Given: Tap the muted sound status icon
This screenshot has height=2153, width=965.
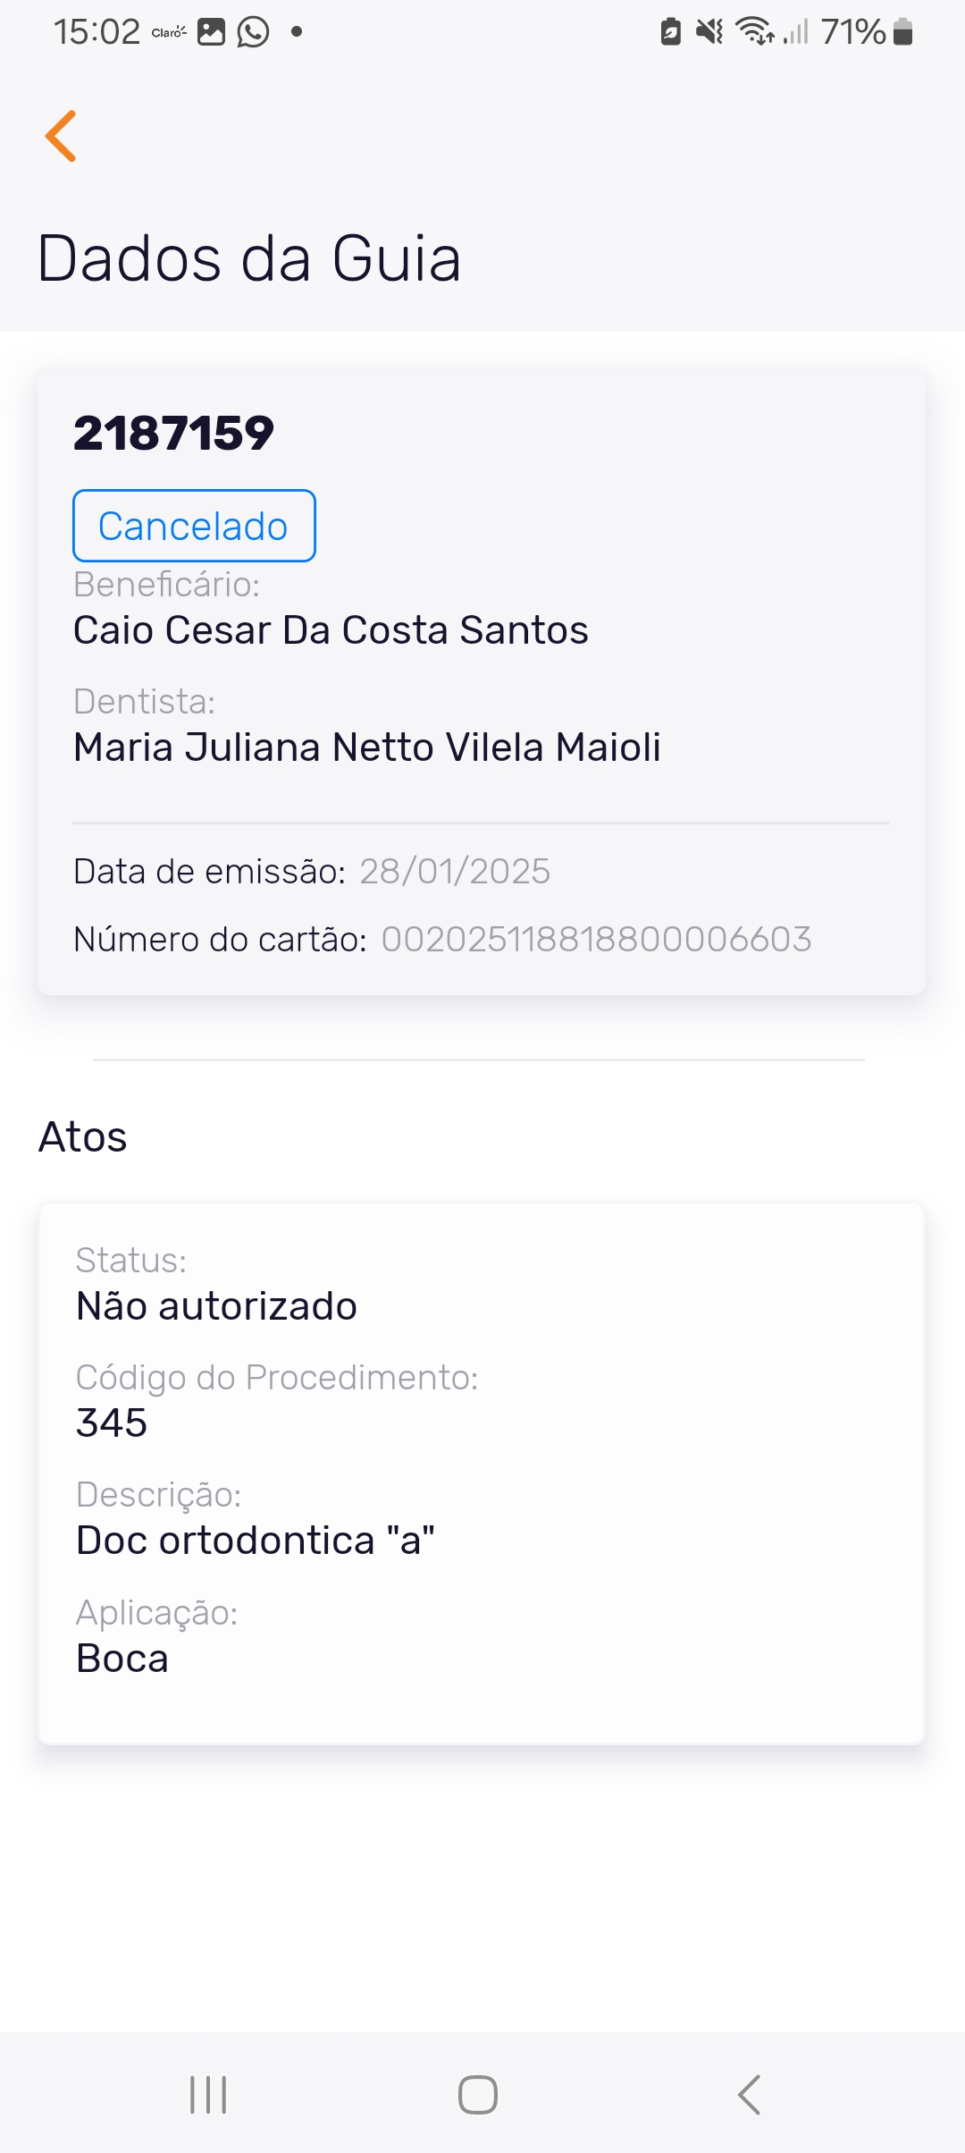Looking at the screenshot, I should 709,32.
